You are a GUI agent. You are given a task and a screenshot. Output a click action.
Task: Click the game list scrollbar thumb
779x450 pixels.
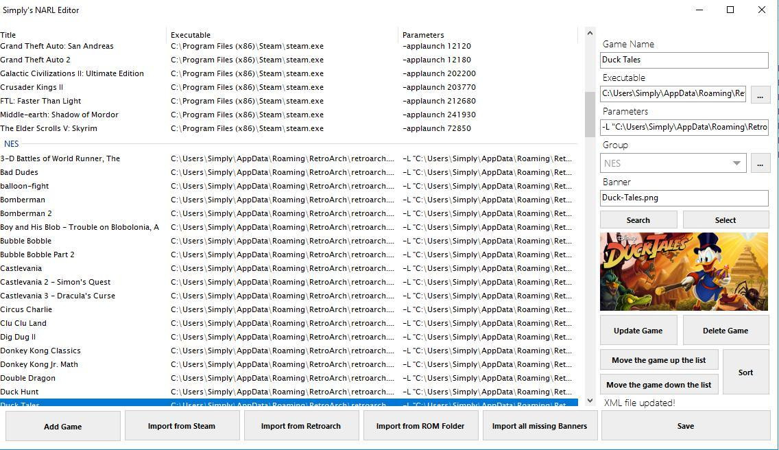[590, 115]
